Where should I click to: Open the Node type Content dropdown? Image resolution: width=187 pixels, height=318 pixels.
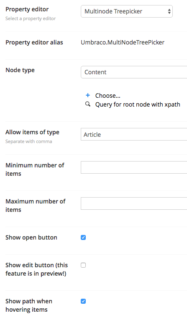(134, 72)
